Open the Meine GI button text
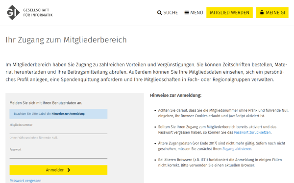Image resolution: width=294 pixels, height=183 pixels. point(275,13)
